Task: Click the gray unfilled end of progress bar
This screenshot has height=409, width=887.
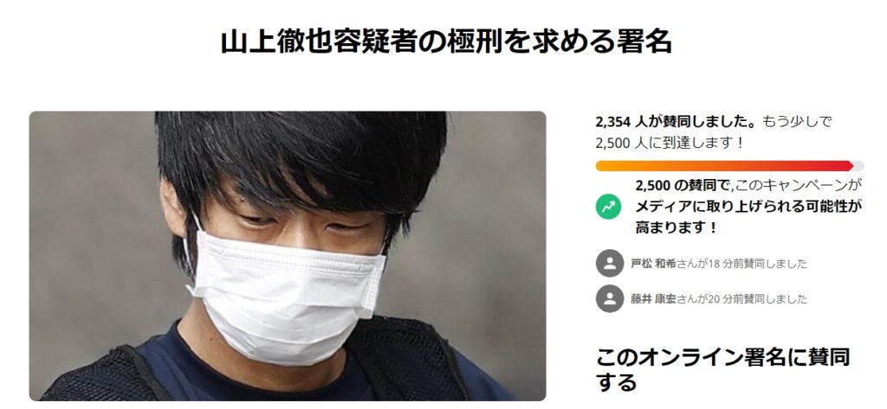Action: coord(858,165)
